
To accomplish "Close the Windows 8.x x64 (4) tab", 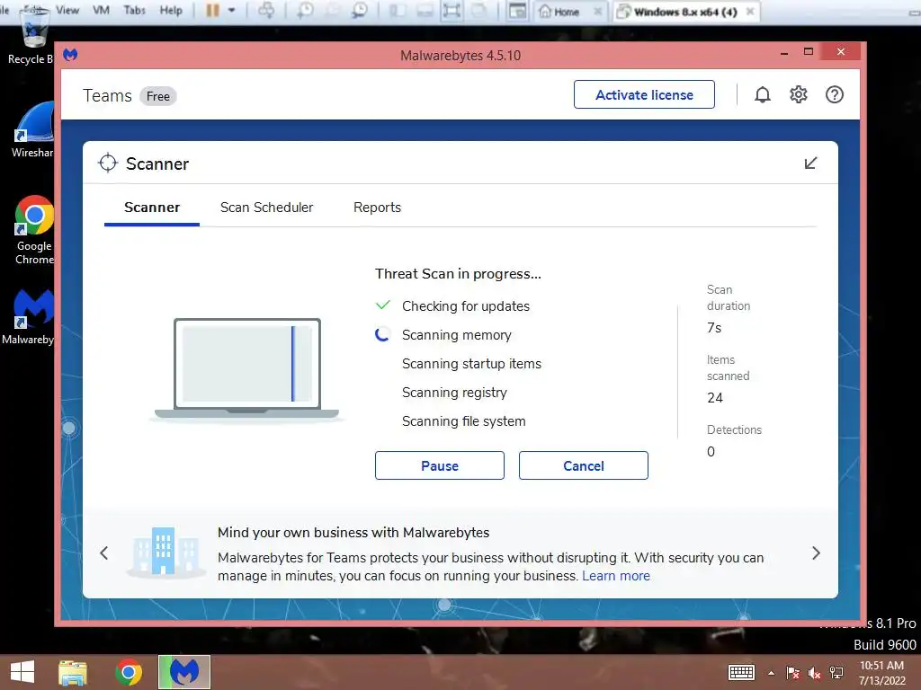I will 750,11.
